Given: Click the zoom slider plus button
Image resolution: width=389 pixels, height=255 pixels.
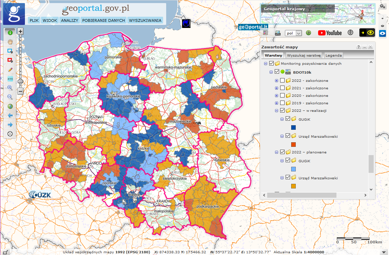Looking at the screenshot, I should click(x=20, y=31).
